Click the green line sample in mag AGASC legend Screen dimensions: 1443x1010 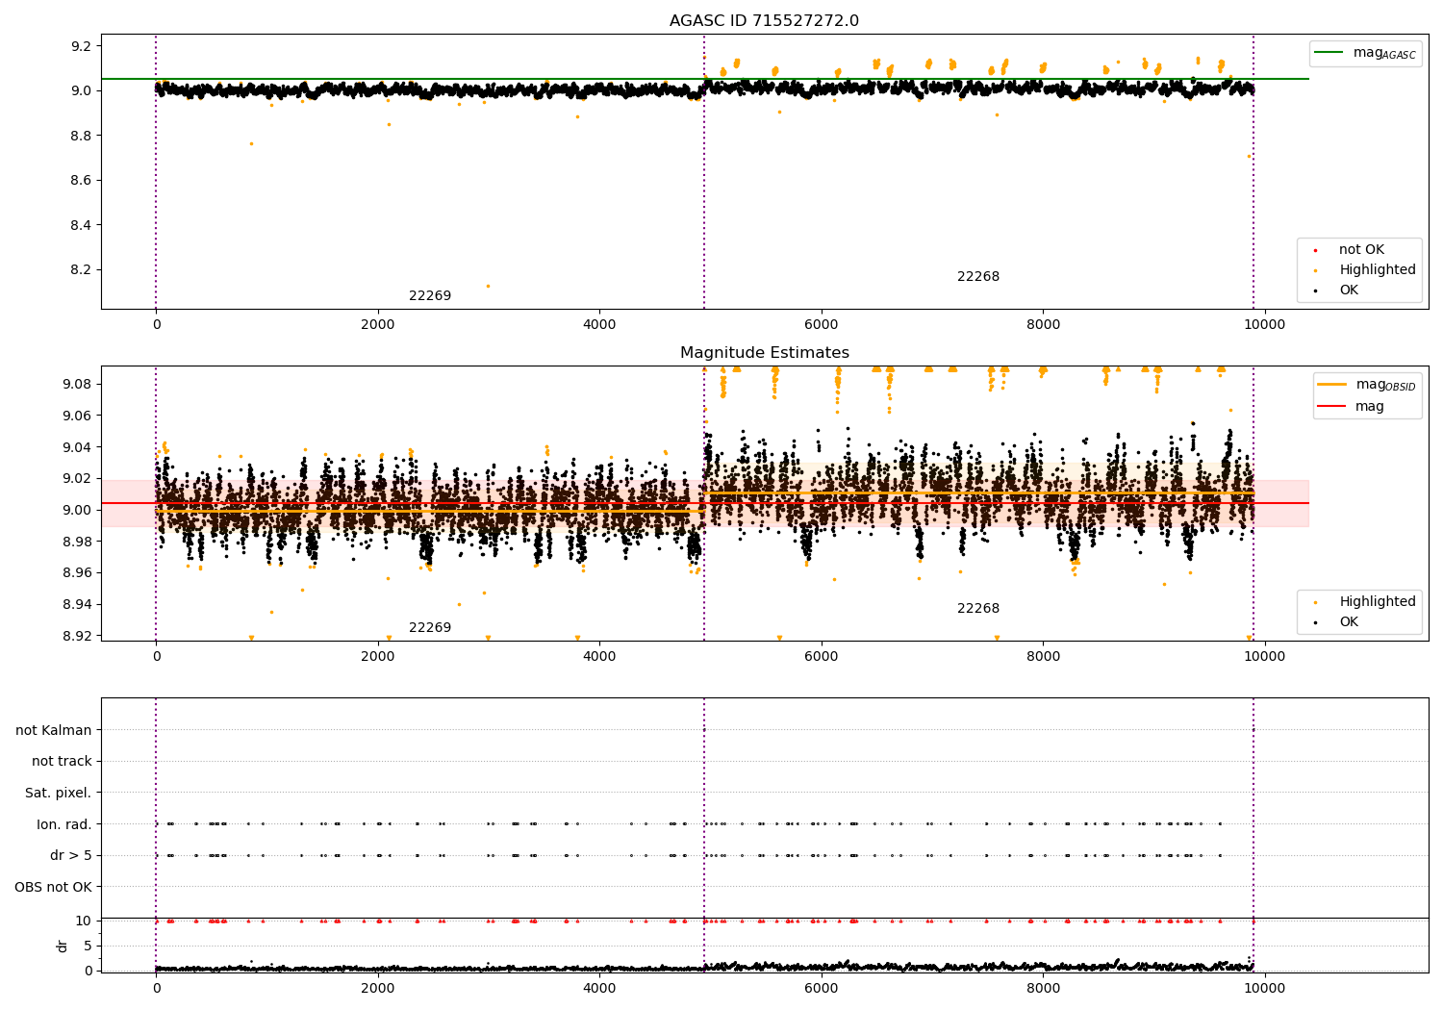pyautogui.click(x=1329, y=53)
